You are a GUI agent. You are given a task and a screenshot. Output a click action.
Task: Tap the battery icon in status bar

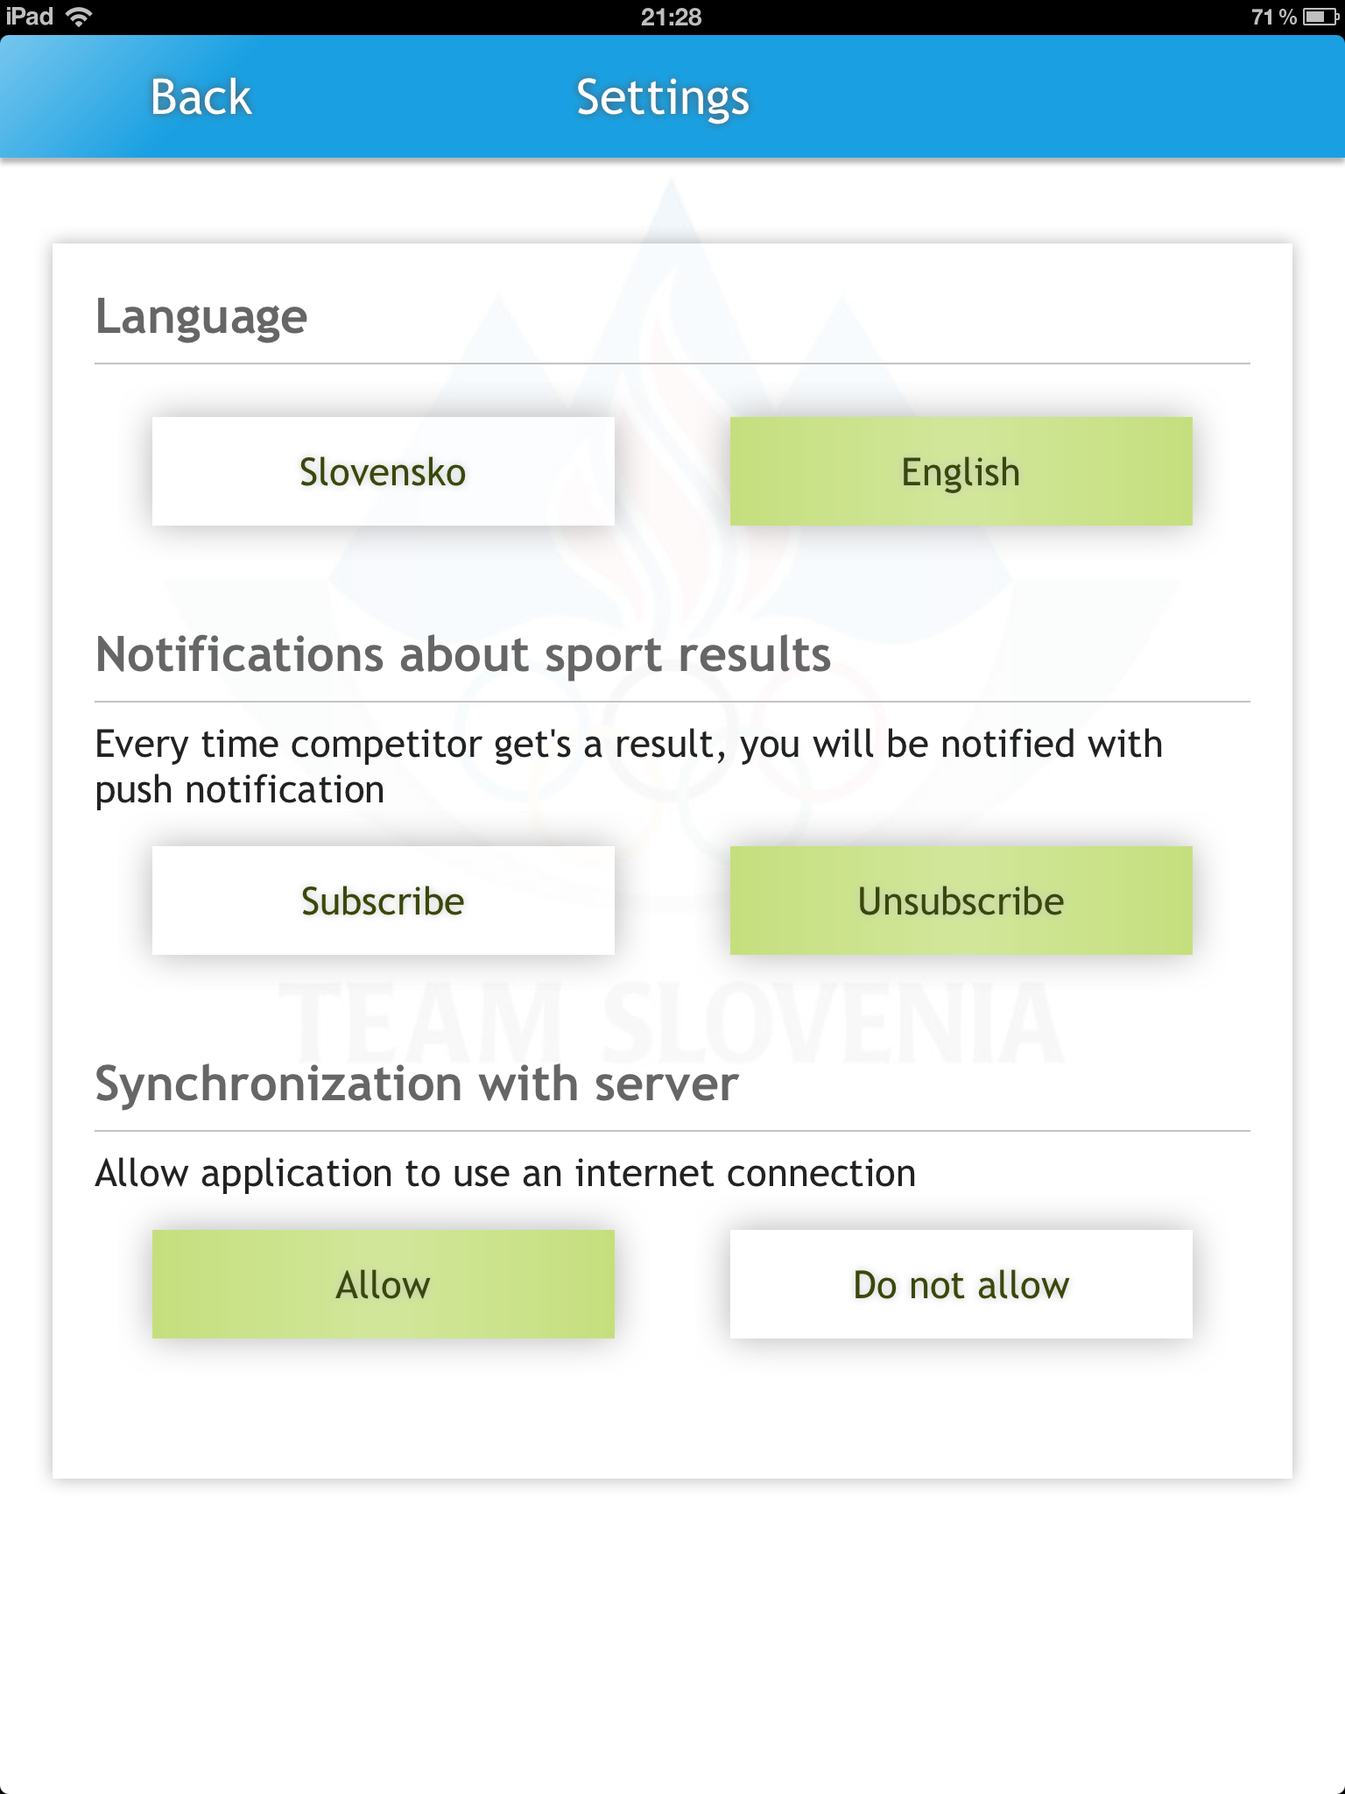pos(1320,17)
